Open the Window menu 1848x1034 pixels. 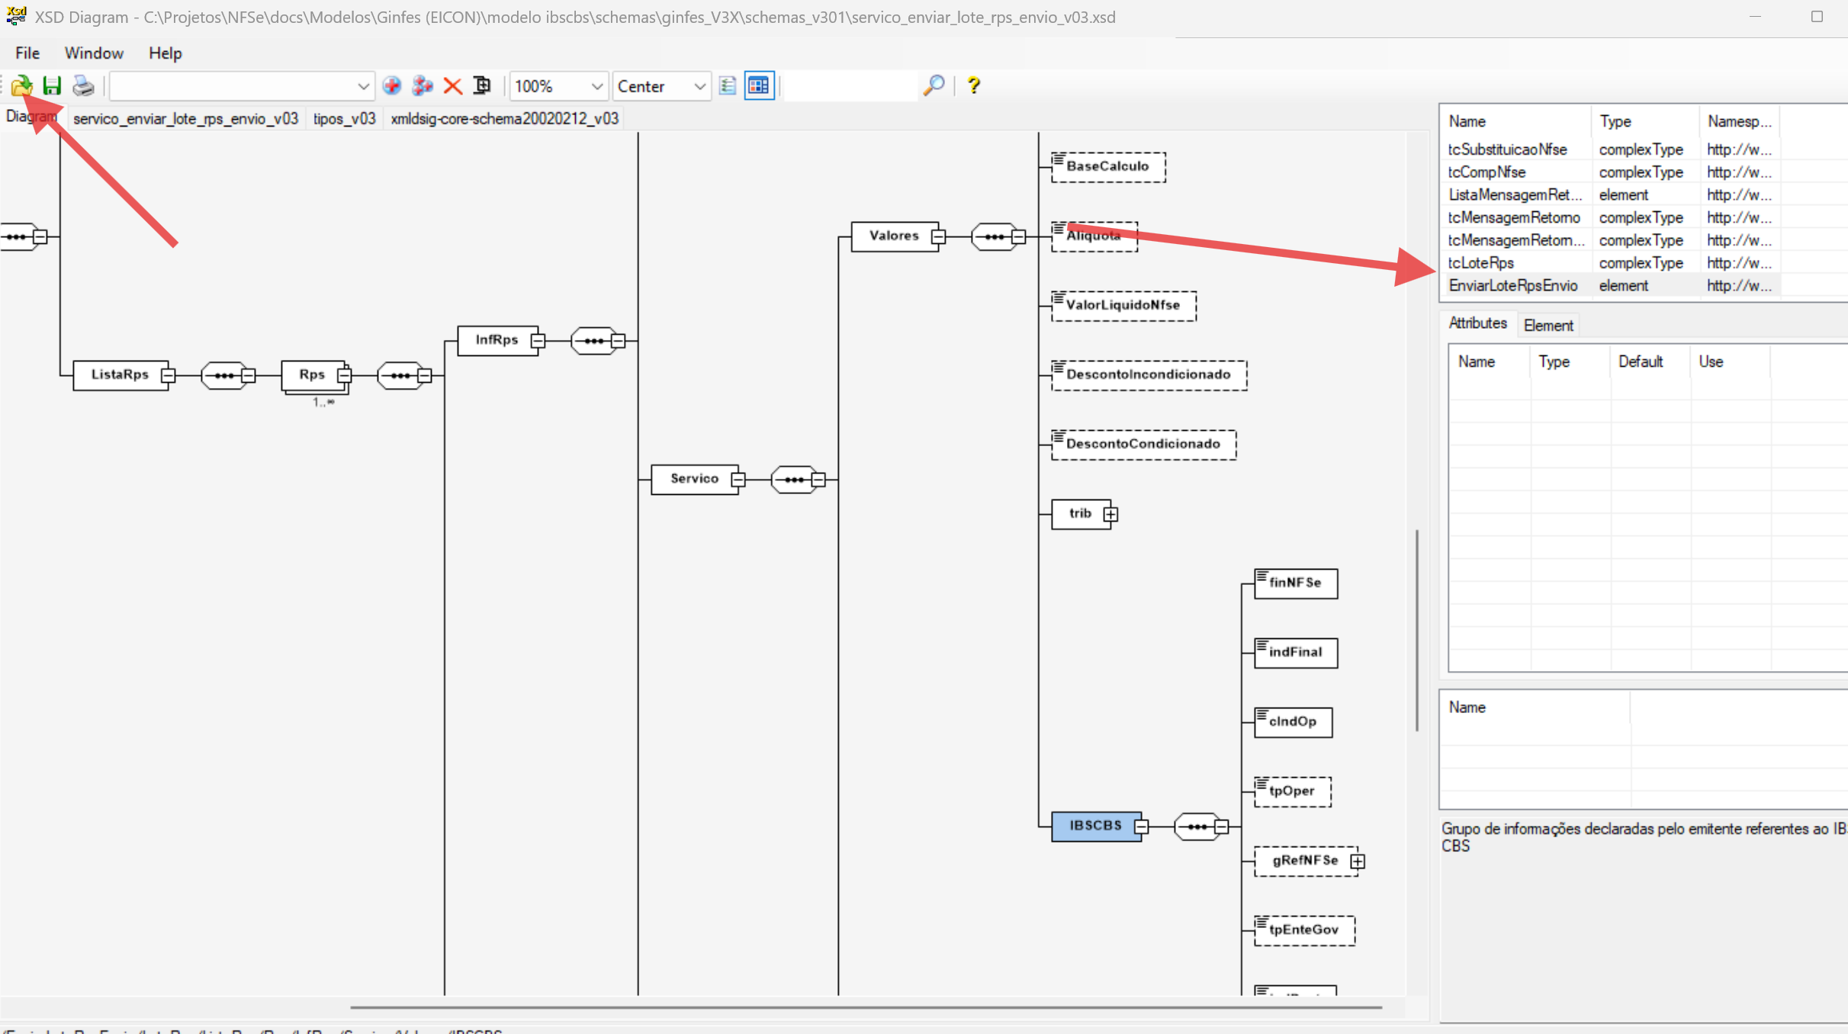(94, 53)
